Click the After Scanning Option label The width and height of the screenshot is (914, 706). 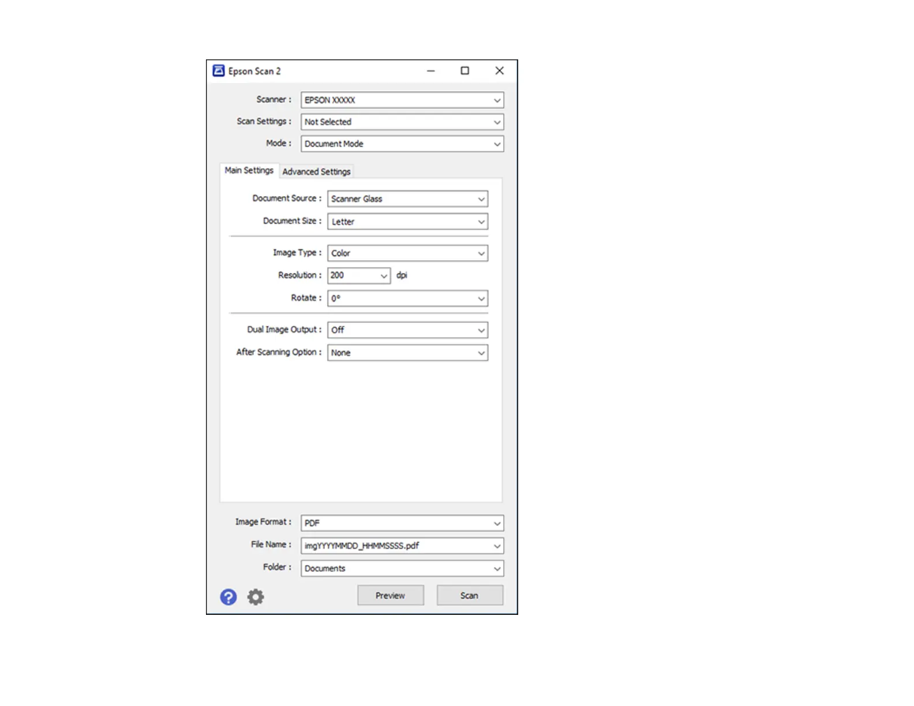279,352
